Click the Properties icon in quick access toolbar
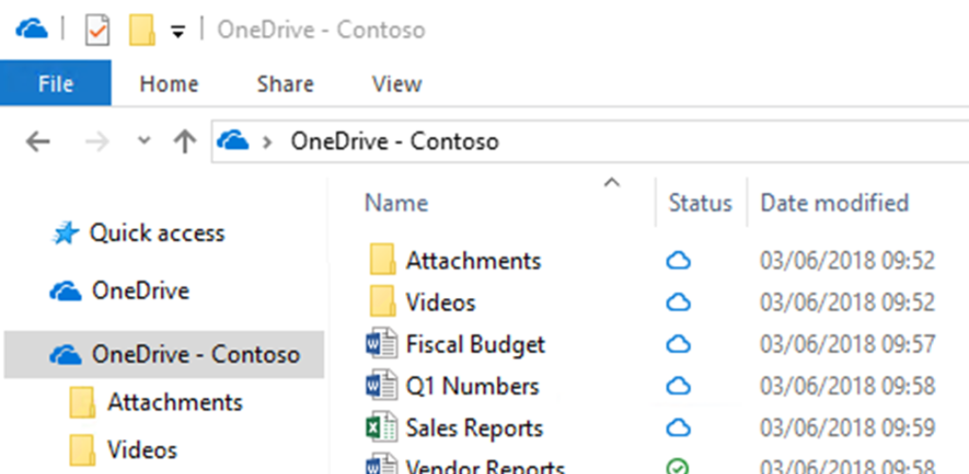 coord(97,30)
